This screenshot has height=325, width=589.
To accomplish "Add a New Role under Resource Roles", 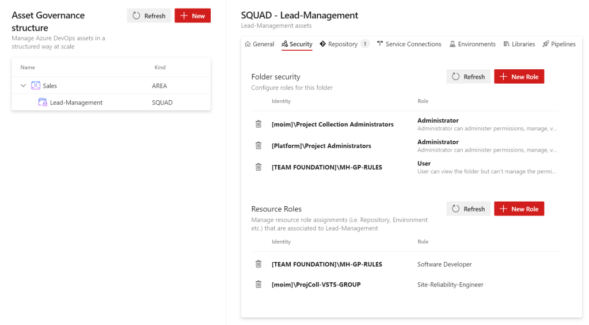I will [x=519, y=209].
